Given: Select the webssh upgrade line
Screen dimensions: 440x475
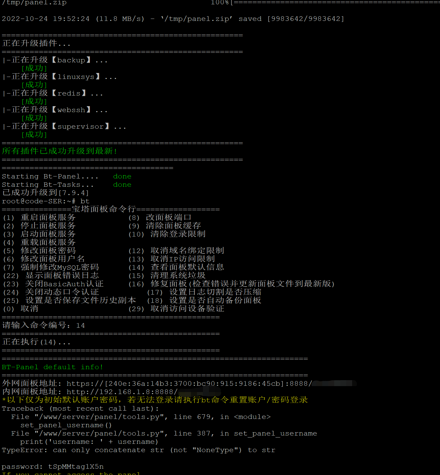Looking at the screenshot, I should click(x=55, y=110).
